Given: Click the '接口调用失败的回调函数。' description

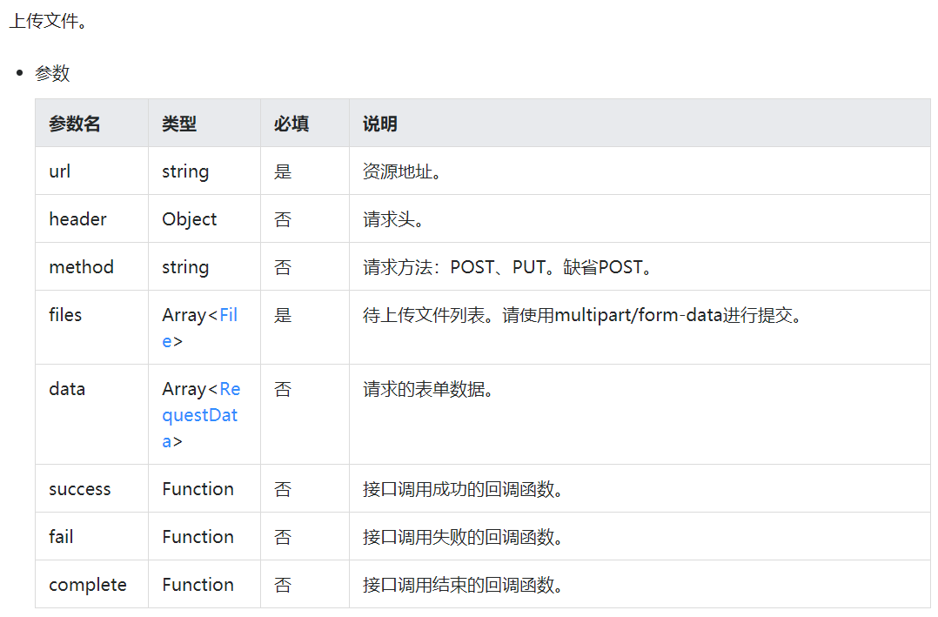Looking at the screenshot, I should [463, 537].
